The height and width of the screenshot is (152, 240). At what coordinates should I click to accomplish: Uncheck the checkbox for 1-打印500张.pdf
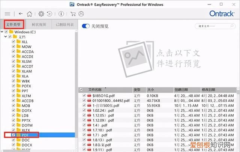84,105
